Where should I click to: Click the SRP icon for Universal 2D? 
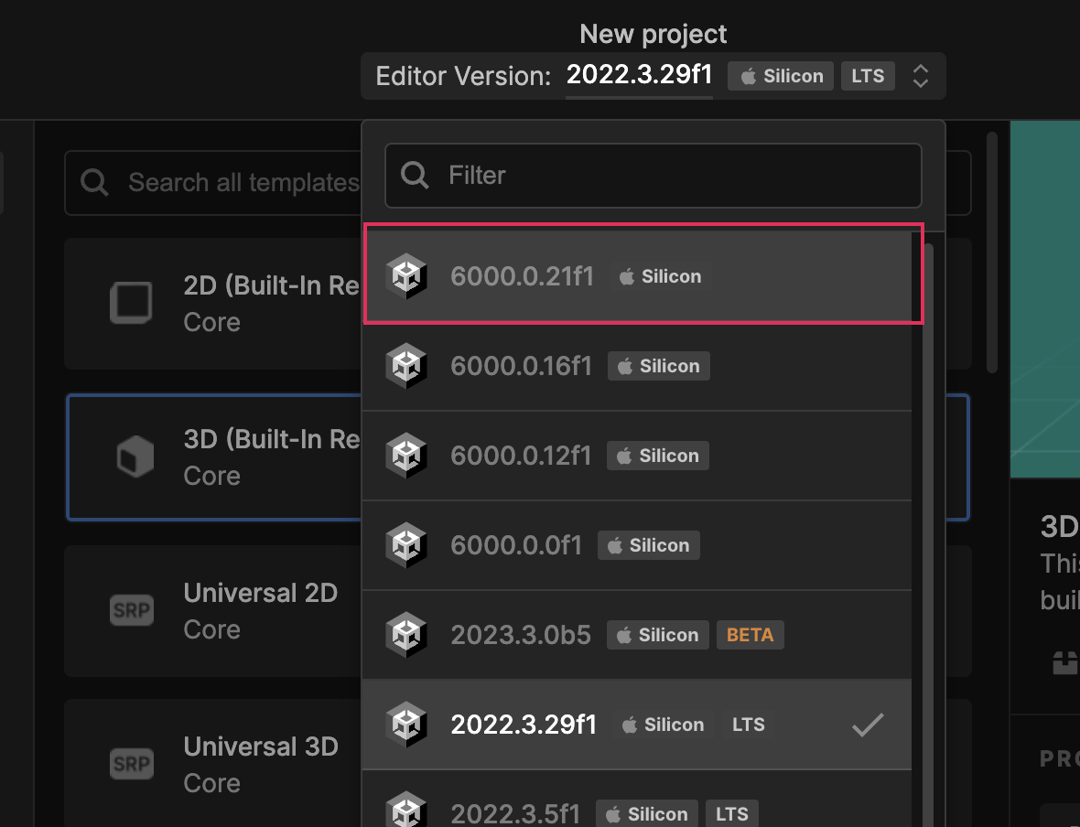point(131,610)
